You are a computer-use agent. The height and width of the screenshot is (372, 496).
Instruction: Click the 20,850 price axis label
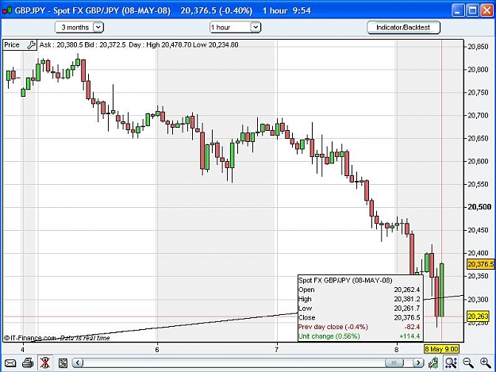click(478, 47)
